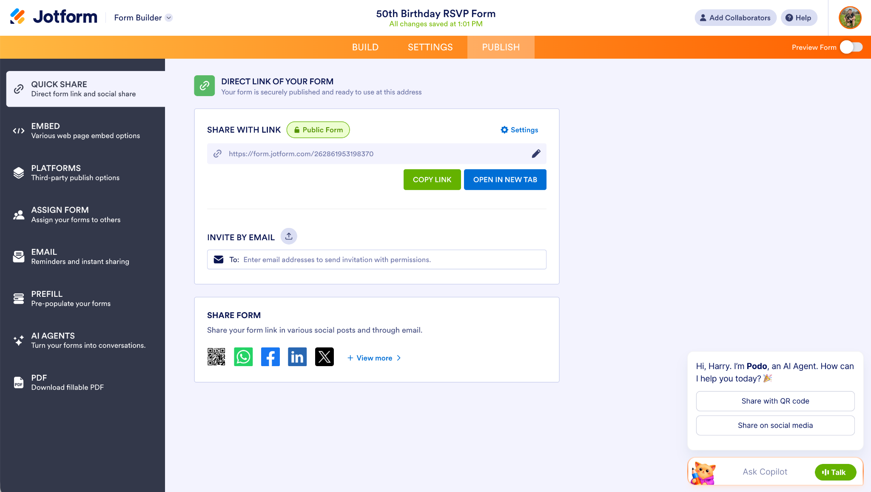This screenshot has height=492, width=871.
Task: Expand View more sharing options
Action: point(374,358)
